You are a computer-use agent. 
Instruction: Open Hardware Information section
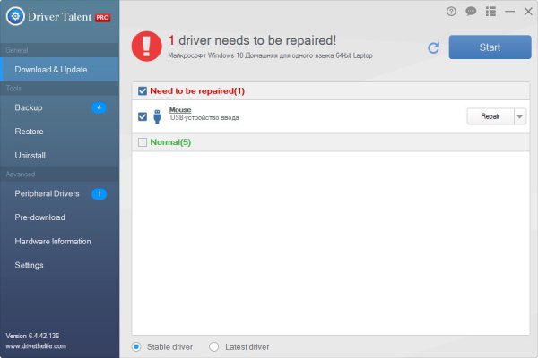coord(60,242)
